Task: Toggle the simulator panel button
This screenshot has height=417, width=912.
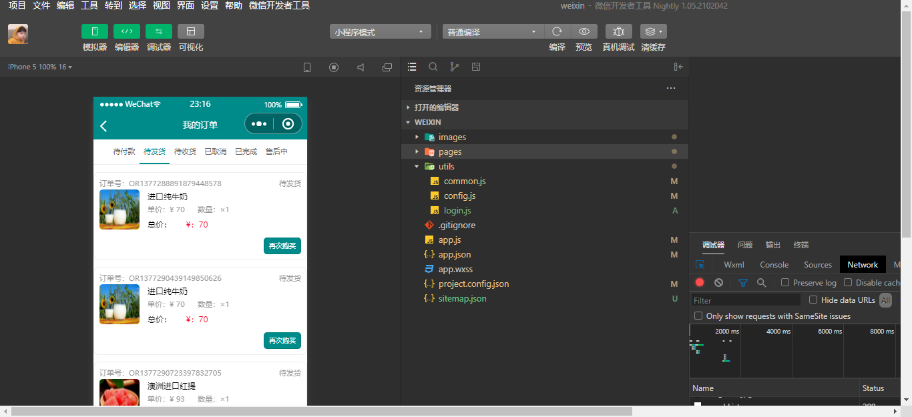Action: [x=94, y=31]
